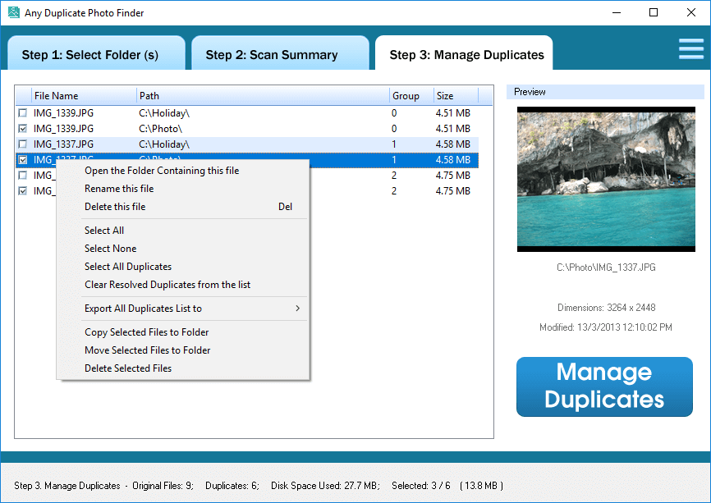Viewport: 711px width, 503px height.
Task: Click the Modified: 13/3/2013 date text
Action: (606, 327)
